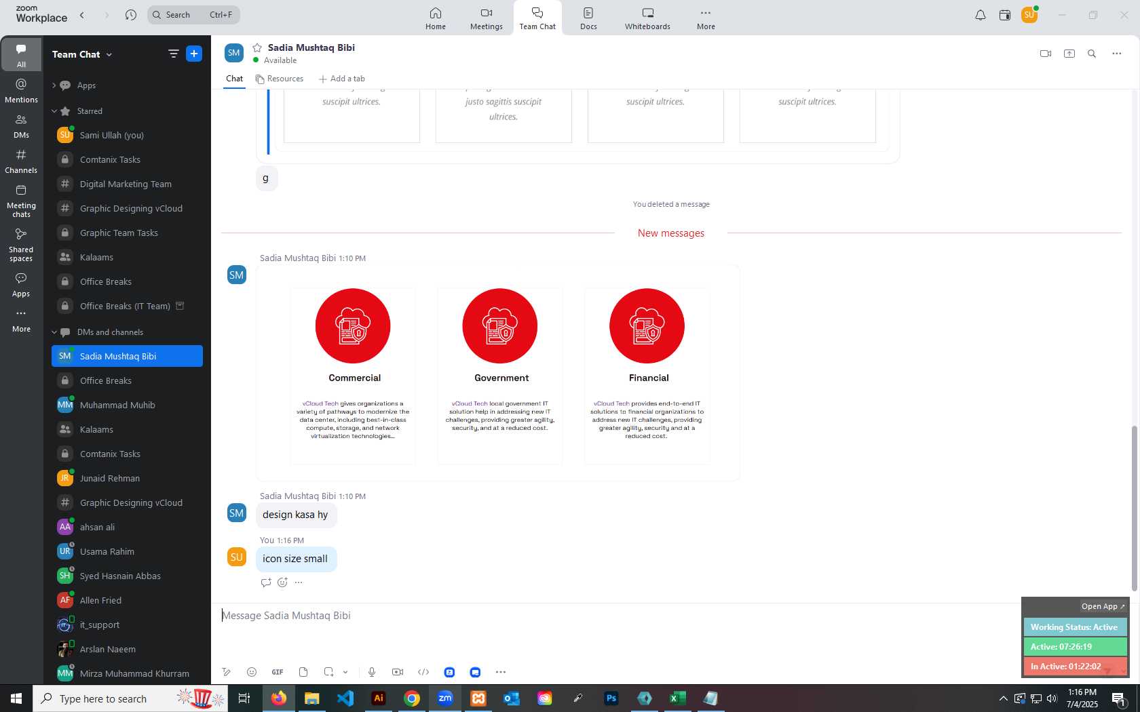Record an audio message
The height and width of the screenshot is (712, 1140).
click(x=372, y=672)
